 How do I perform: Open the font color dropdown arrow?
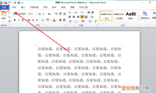point(57,20)
